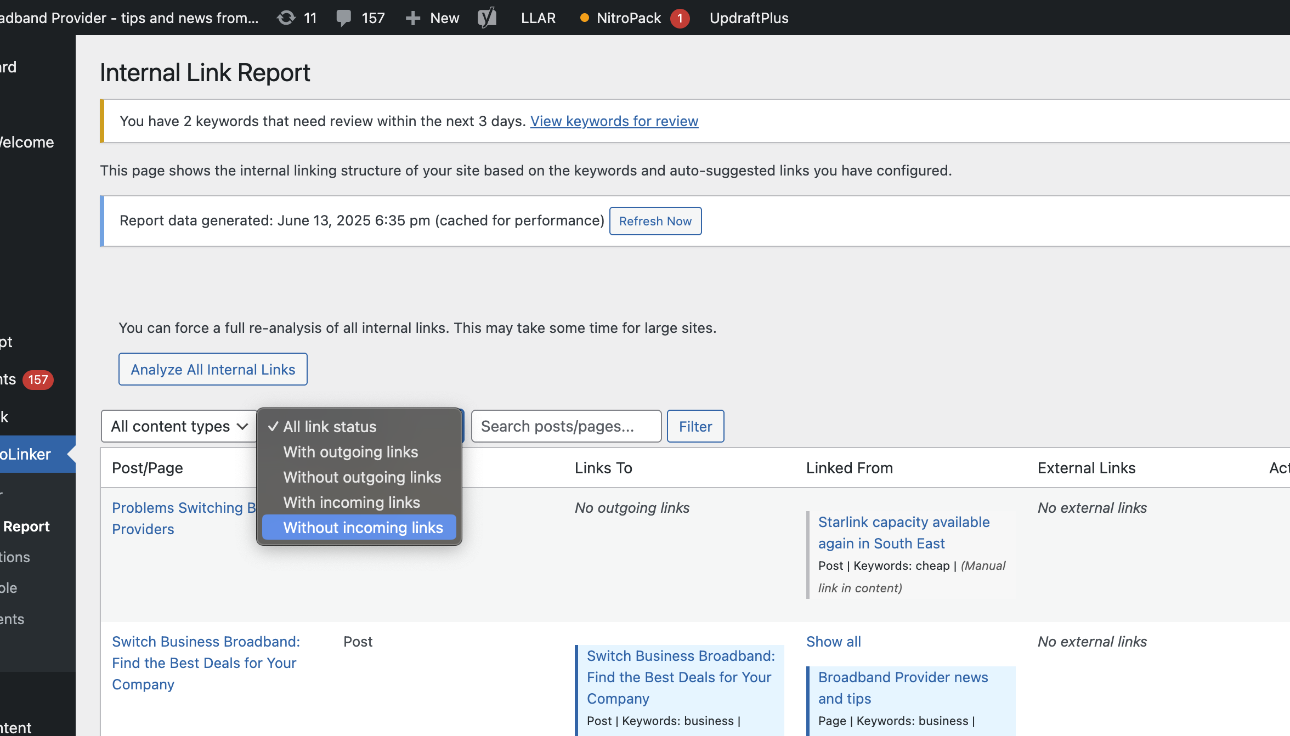Click the WordPress updates icon showing 11
The image size is (1290, 736).
[x=286, y=18]
